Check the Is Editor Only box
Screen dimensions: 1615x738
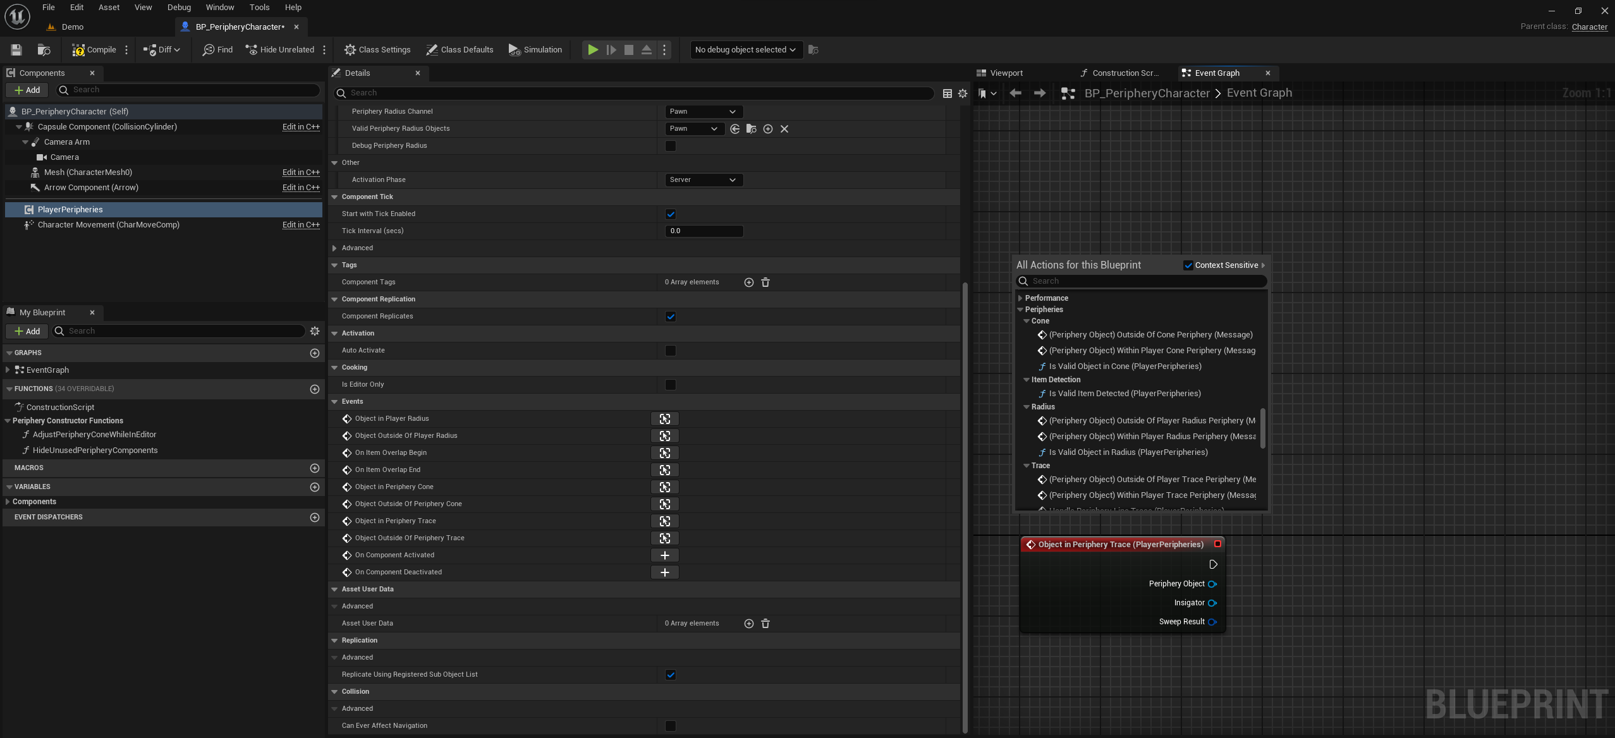pos(671,385)
